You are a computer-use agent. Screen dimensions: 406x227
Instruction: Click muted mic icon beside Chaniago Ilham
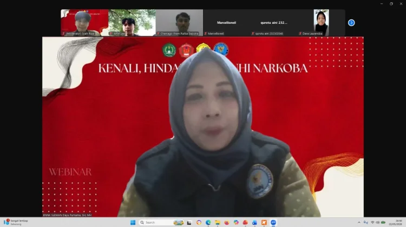click(158, 34)
